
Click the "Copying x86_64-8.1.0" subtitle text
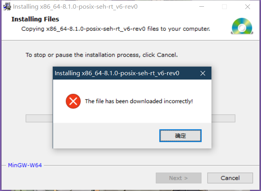116,29
